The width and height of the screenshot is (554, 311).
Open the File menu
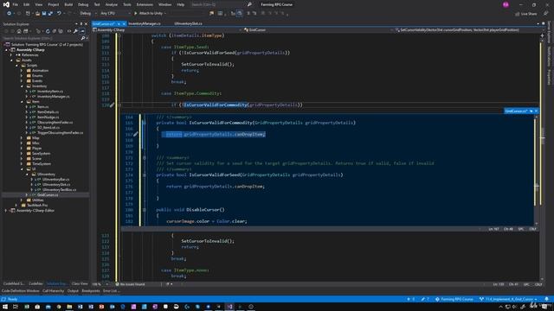tap(16, 4)
